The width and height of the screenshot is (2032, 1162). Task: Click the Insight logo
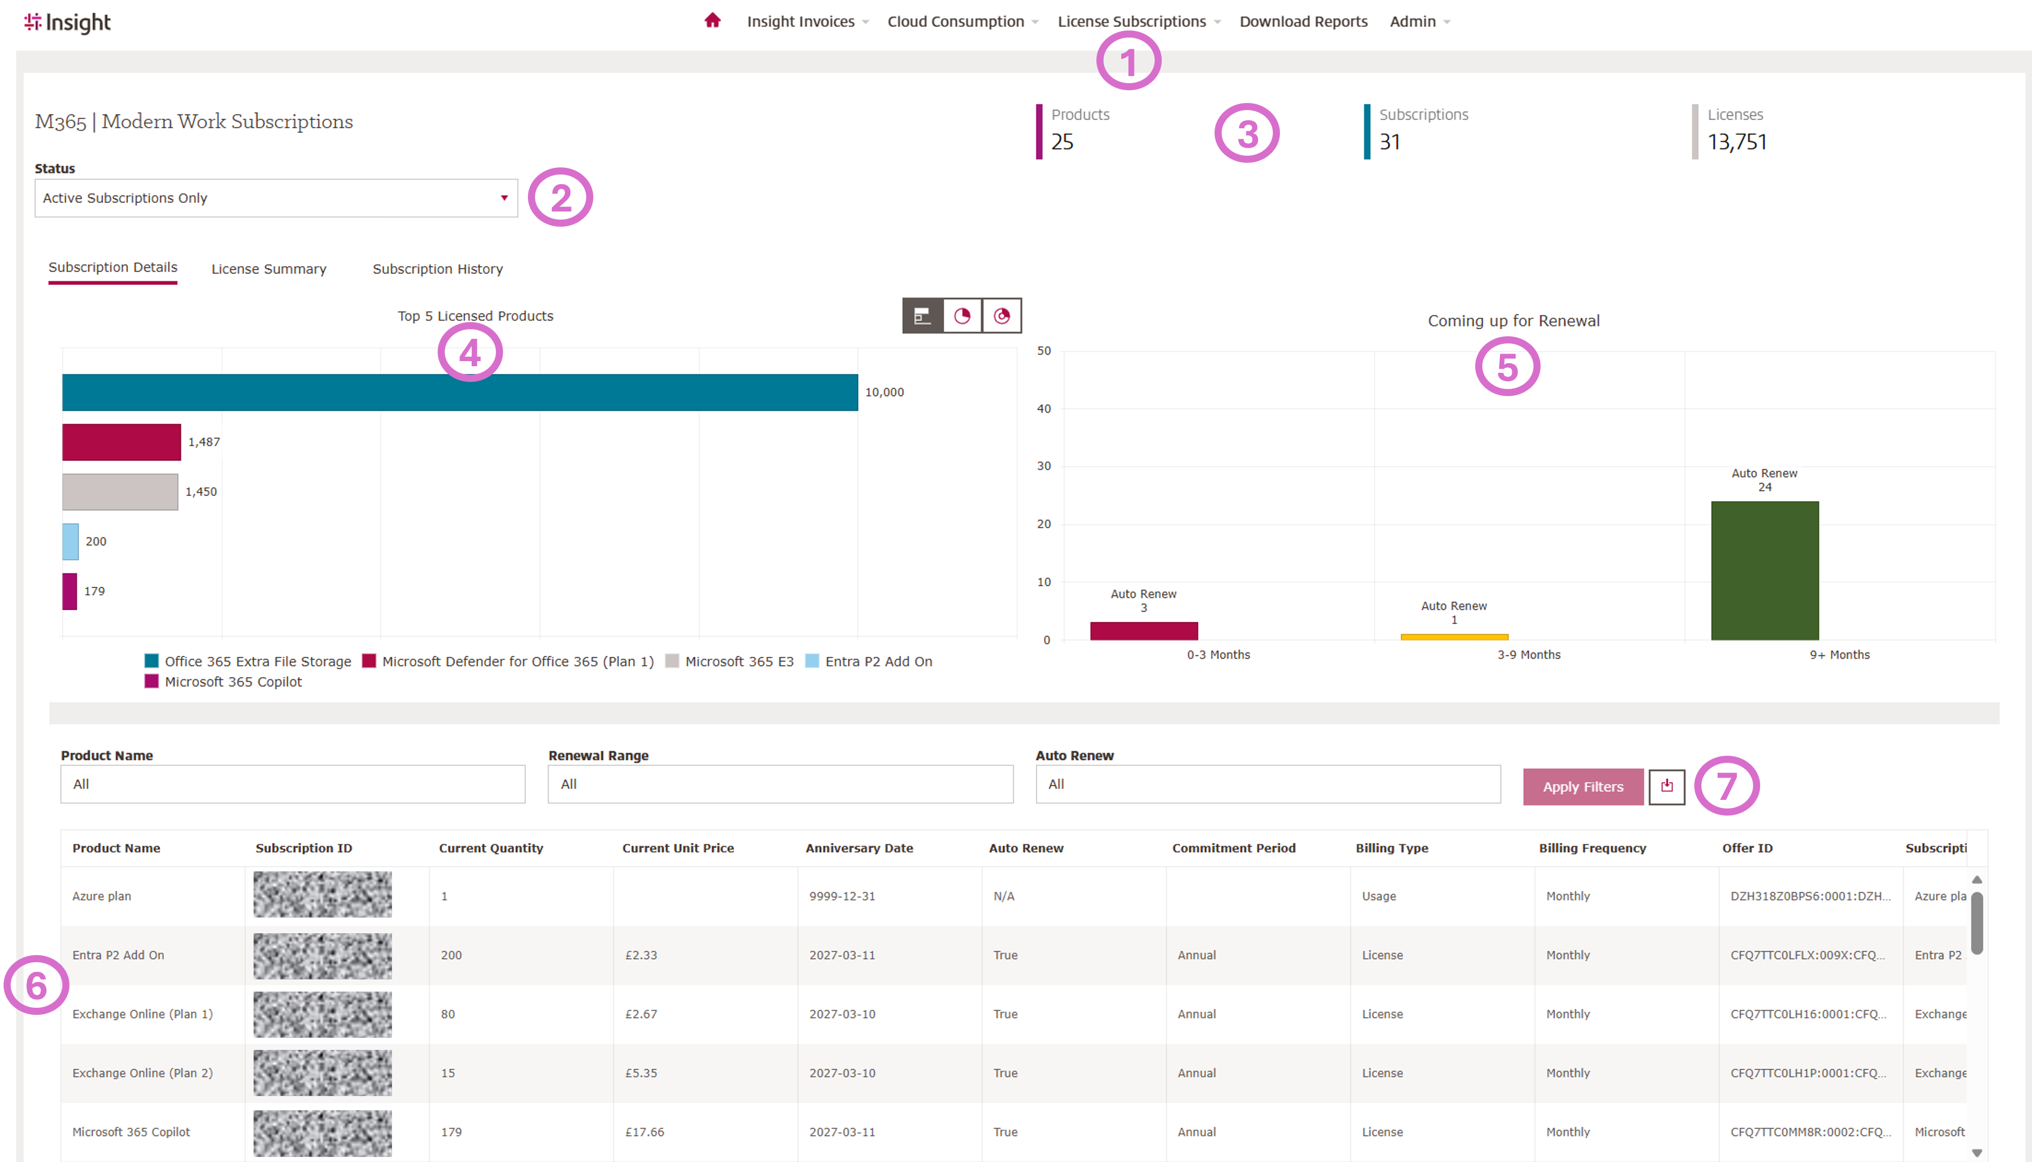(68, 22)
